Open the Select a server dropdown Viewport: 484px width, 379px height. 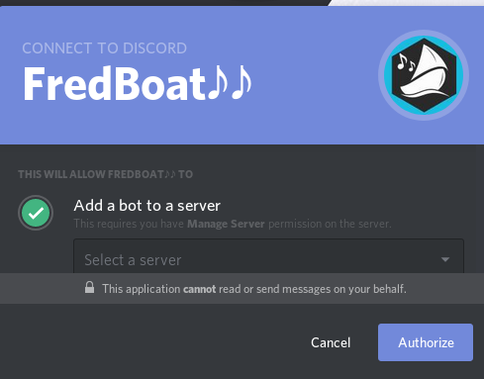pos(268,256)
